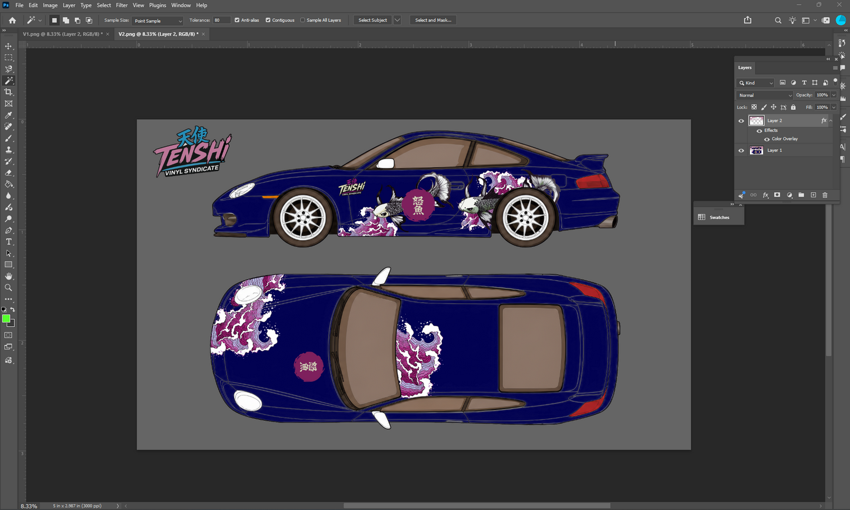Delete layer with the trash icon
The width and height of the screenshot is (850, 510).
pos(825,195)
